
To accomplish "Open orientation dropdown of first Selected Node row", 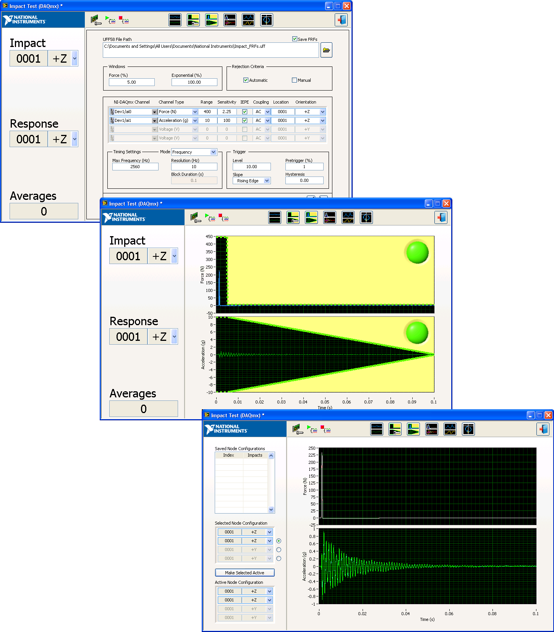I will [269, 532].
